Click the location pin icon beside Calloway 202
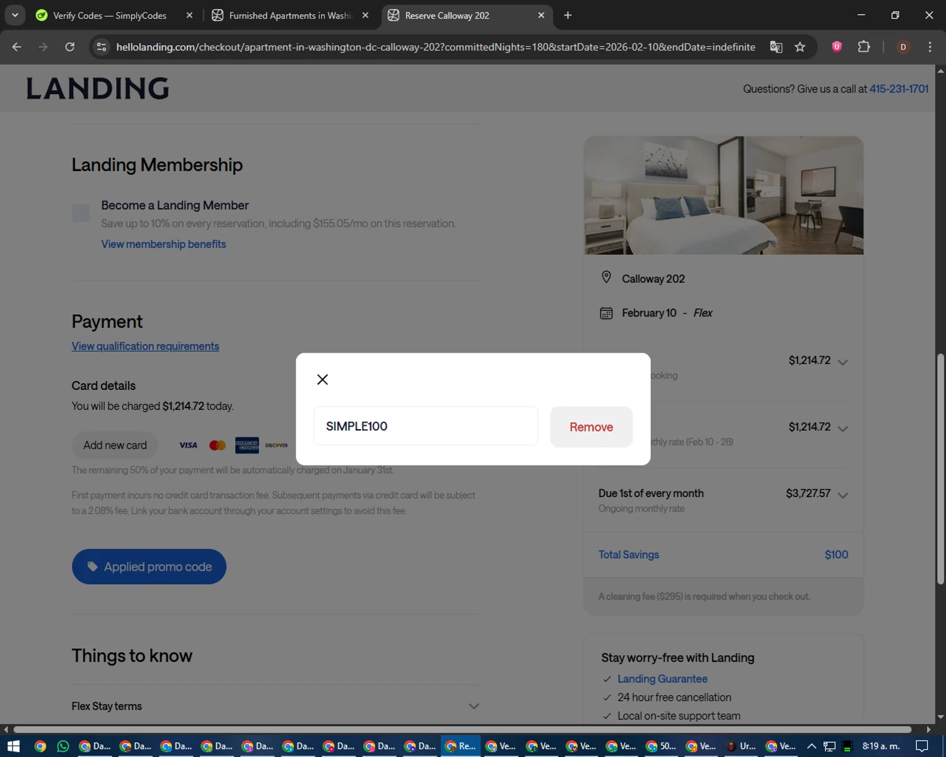Image resolution: width=946 pixels, height=757 pixels. point(606,278)
